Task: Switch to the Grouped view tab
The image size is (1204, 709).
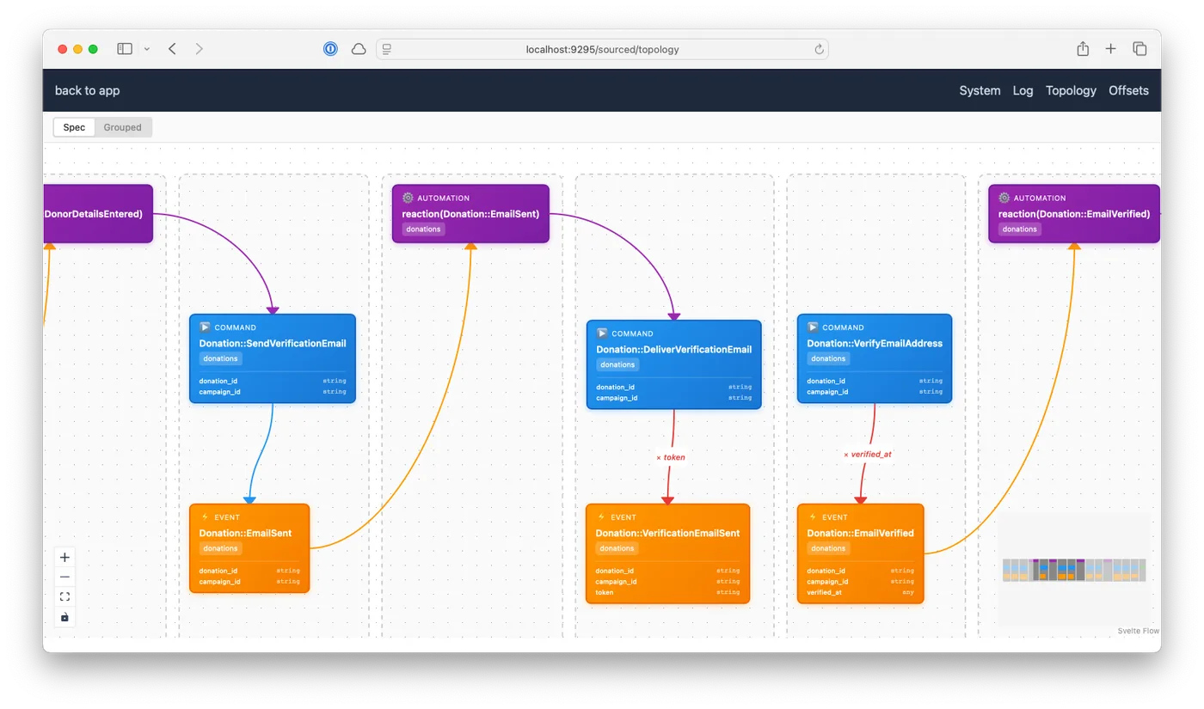Action: click(x=123, y=127)
